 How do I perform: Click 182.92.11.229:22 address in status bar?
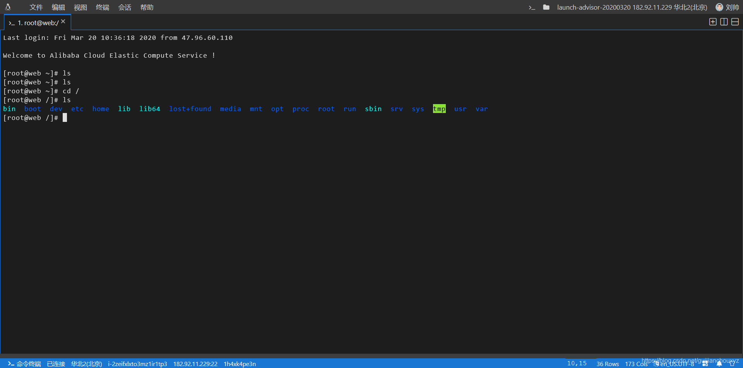pyautogui.click(x=195, y=364)
